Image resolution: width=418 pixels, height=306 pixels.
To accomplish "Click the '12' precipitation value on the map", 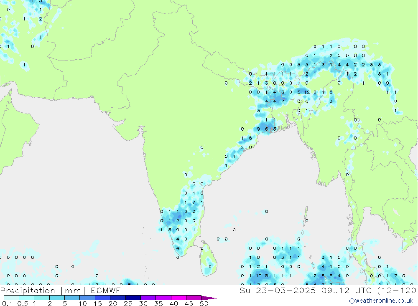I will coord(307,92).
